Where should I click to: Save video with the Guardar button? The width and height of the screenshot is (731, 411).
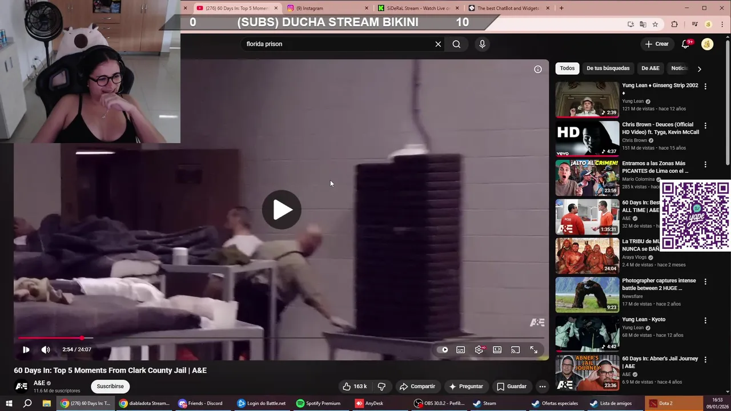pos(512,386)
